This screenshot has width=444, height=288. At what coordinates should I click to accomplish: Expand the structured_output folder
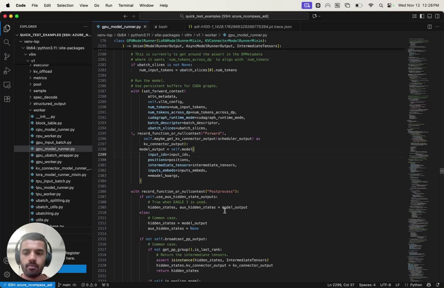49,104
